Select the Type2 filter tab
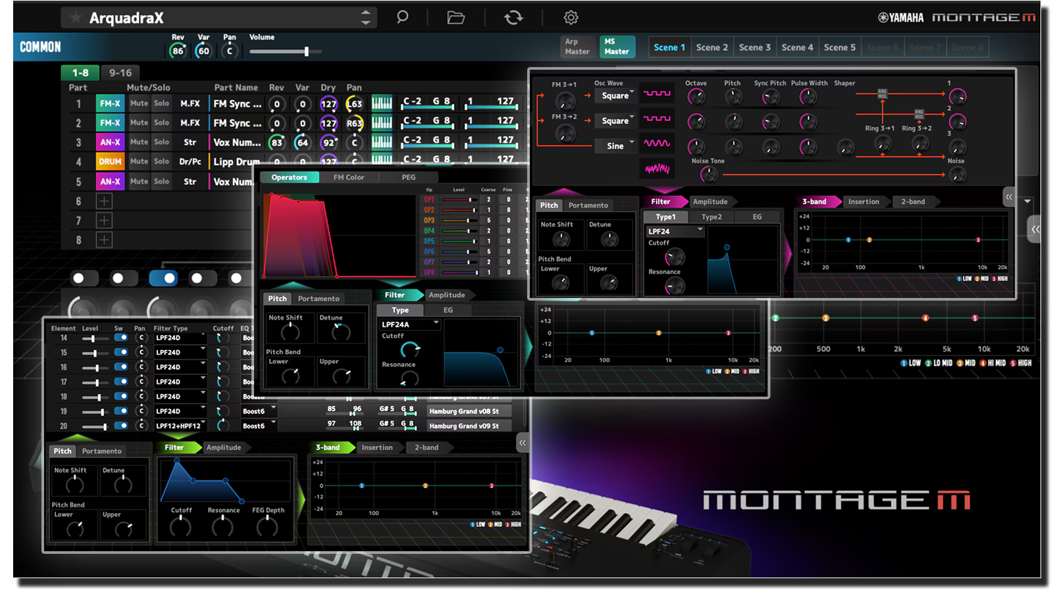Viewport: 1053px width, 592px height. (711, 216)
